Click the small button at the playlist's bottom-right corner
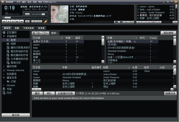 (x=175, y=22)
